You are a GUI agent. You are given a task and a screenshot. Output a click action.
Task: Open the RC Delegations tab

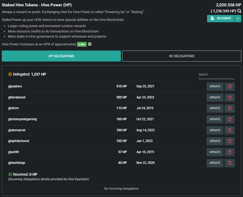coord(182,56)
